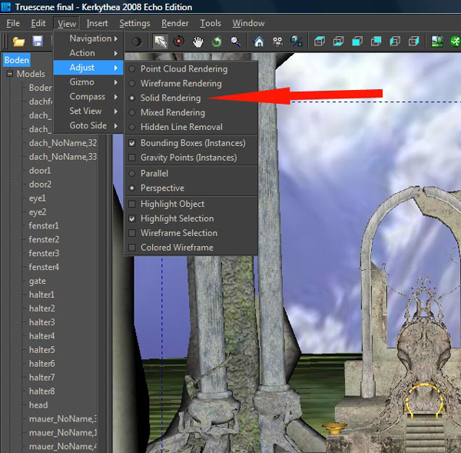Activate the Select arrow tool

161,42
